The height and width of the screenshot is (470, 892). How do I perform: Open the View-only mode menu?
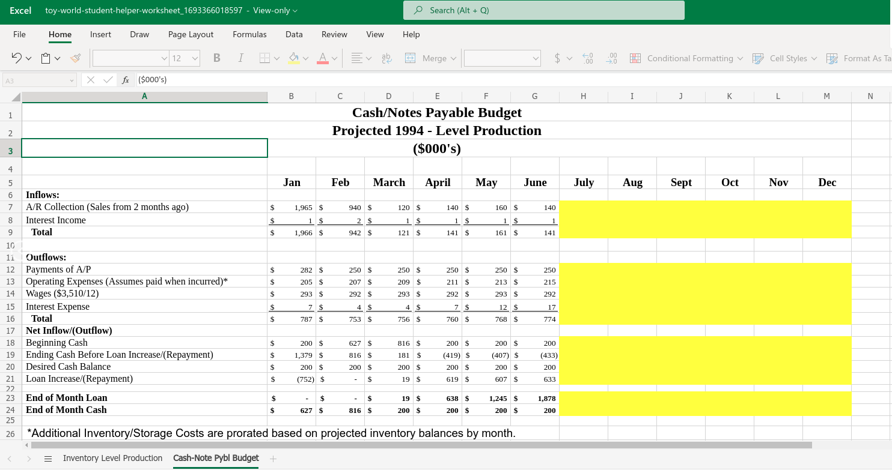pyautogui.click(x=275, y=11)
